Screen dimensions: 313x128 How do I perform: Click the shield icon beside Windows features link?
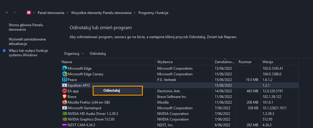tap(4, 51)
